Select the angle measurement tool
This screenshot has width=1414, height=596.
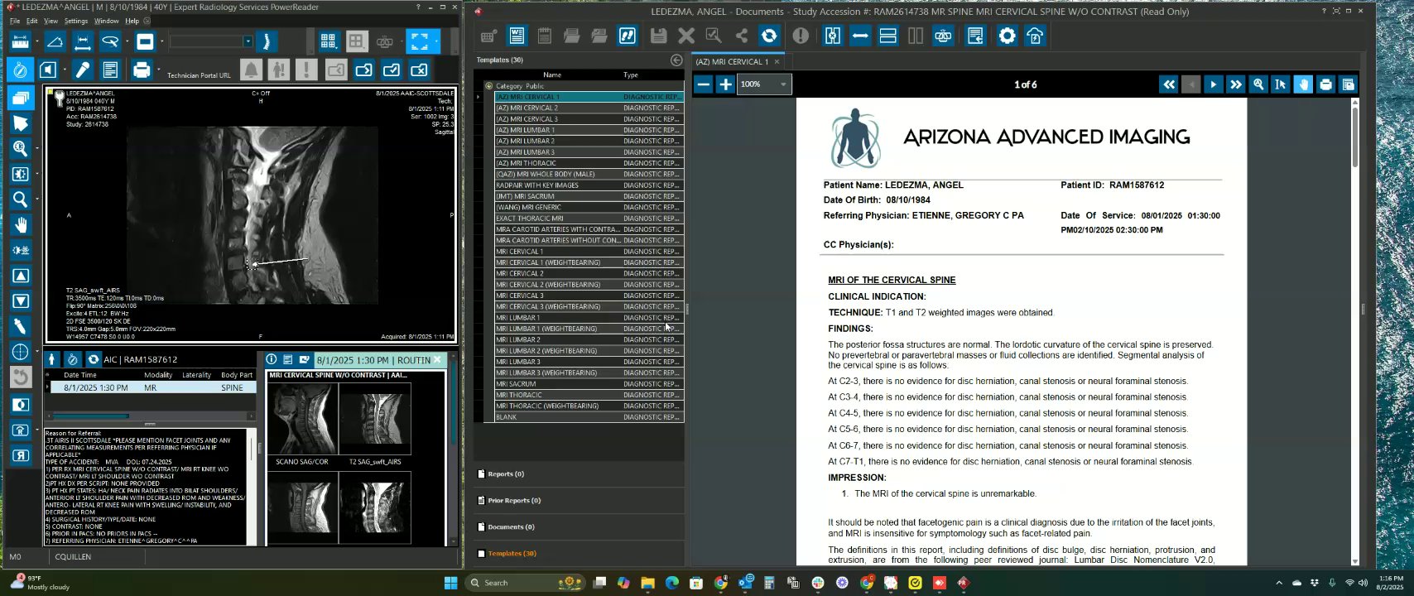click(55, 41)
